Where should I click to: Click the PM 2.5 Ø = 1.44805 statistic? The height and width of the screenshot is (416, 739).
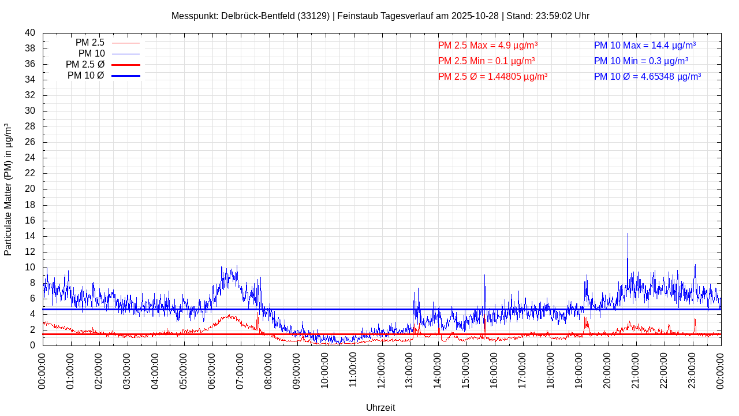492,76
